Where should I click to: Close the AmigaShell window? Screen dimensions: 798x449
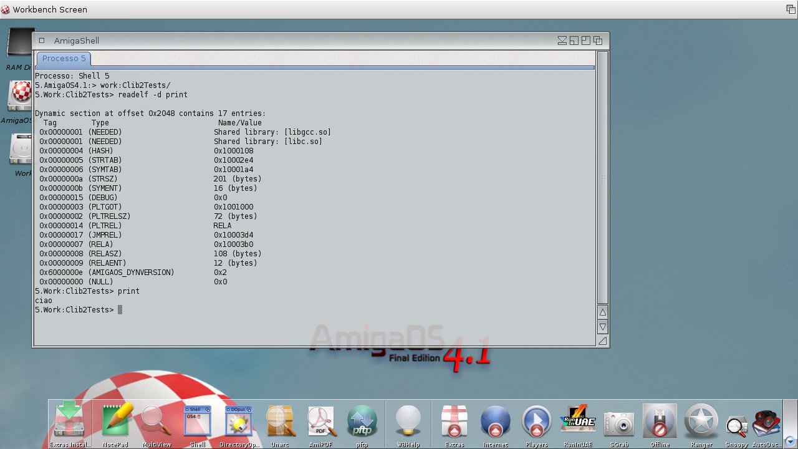pos(42,41)
